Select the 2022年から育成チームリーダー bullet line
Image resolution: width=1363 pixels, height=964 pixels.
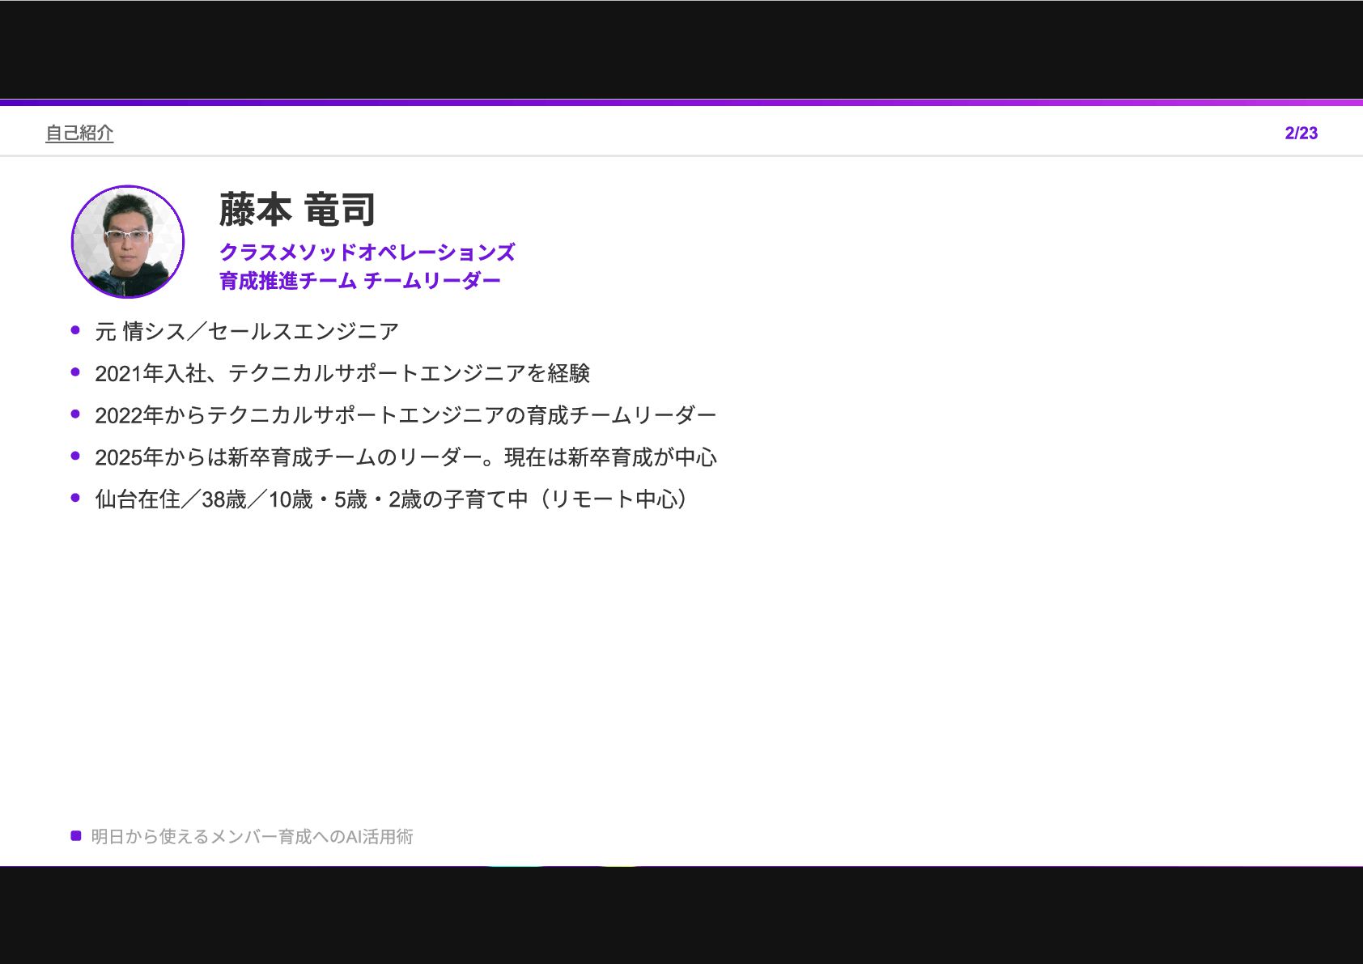tap(406, 415)
